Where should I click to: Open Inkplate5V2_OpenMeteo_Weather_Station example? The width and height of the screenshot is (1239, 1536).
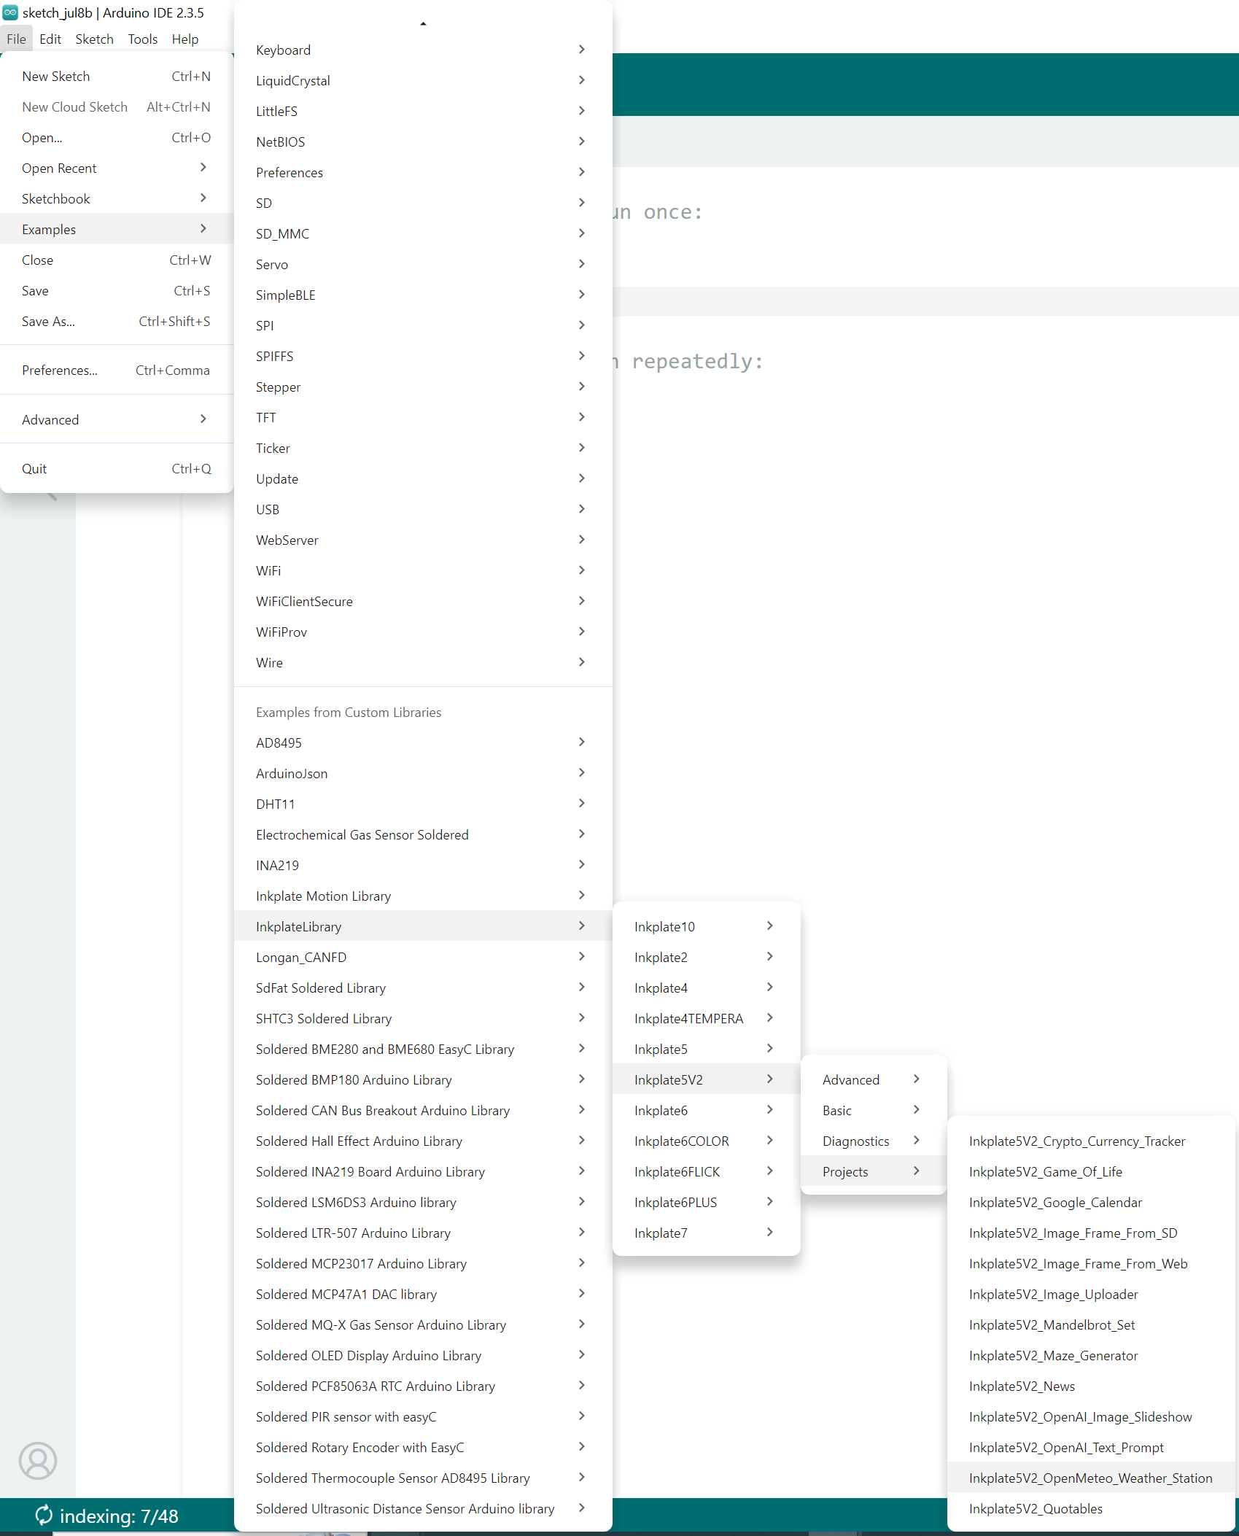tap(1090, 1478)
